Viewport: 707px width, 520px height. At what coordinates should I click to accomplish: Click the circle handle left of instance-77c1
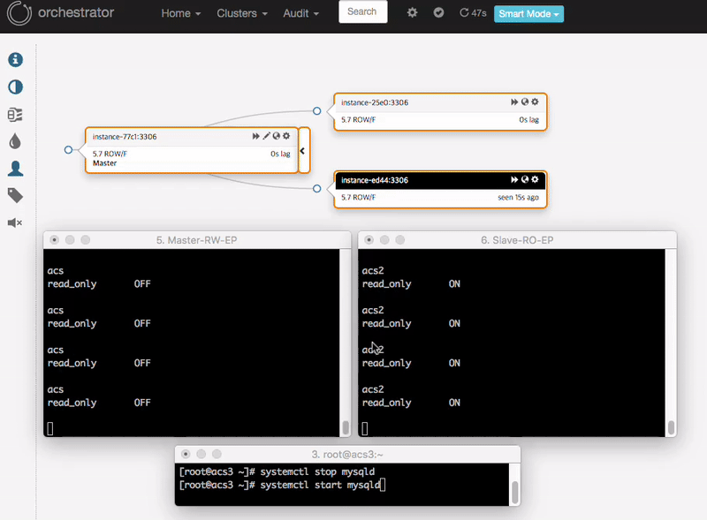(69, 149)
